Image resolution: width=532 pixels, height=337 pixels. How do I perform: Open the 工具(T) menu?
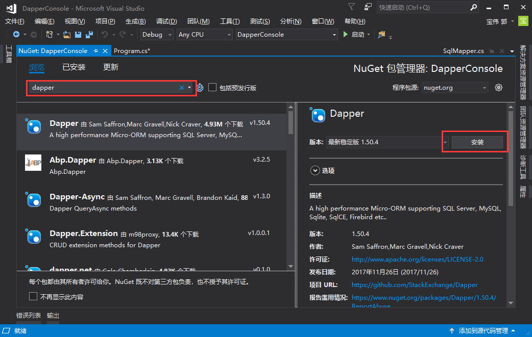230,21
